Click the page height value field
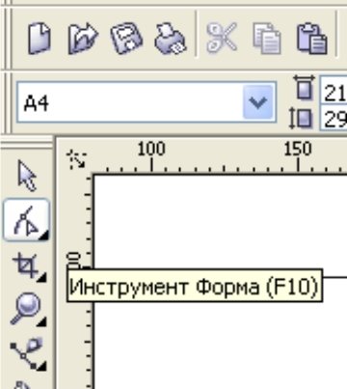347x389 pixels. [x=334, y=118]
